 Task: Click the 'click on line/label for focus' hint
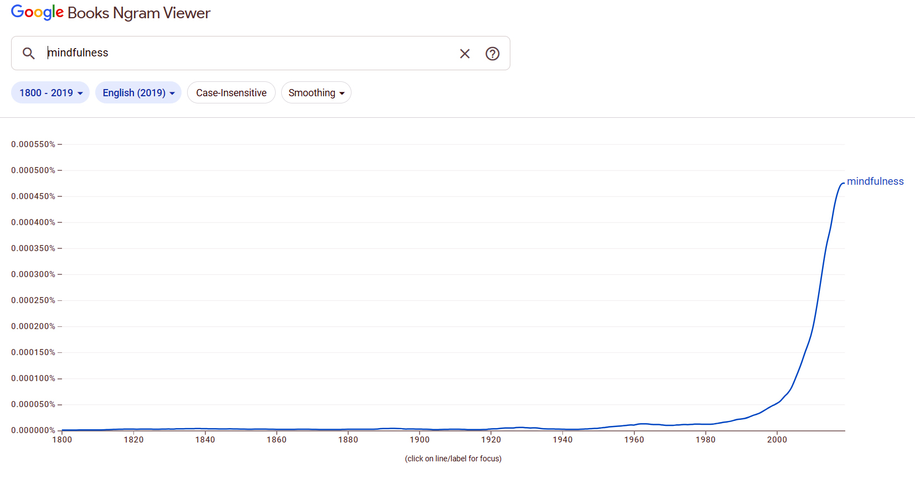click(x=453, y=459)
